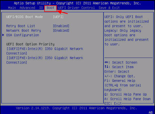Click the 'UEFI: Only UEFI Boot' help text
The width and height of the screenshot is (155, 114).
123,17
